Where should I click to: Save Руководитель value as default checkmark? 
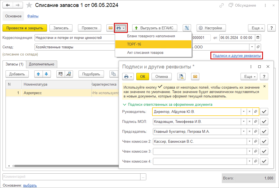[264, 112]
